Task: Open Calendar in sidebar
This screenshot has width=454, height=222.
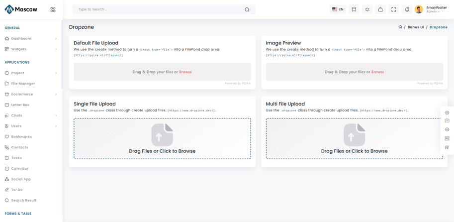Action: tap(20, 169)
